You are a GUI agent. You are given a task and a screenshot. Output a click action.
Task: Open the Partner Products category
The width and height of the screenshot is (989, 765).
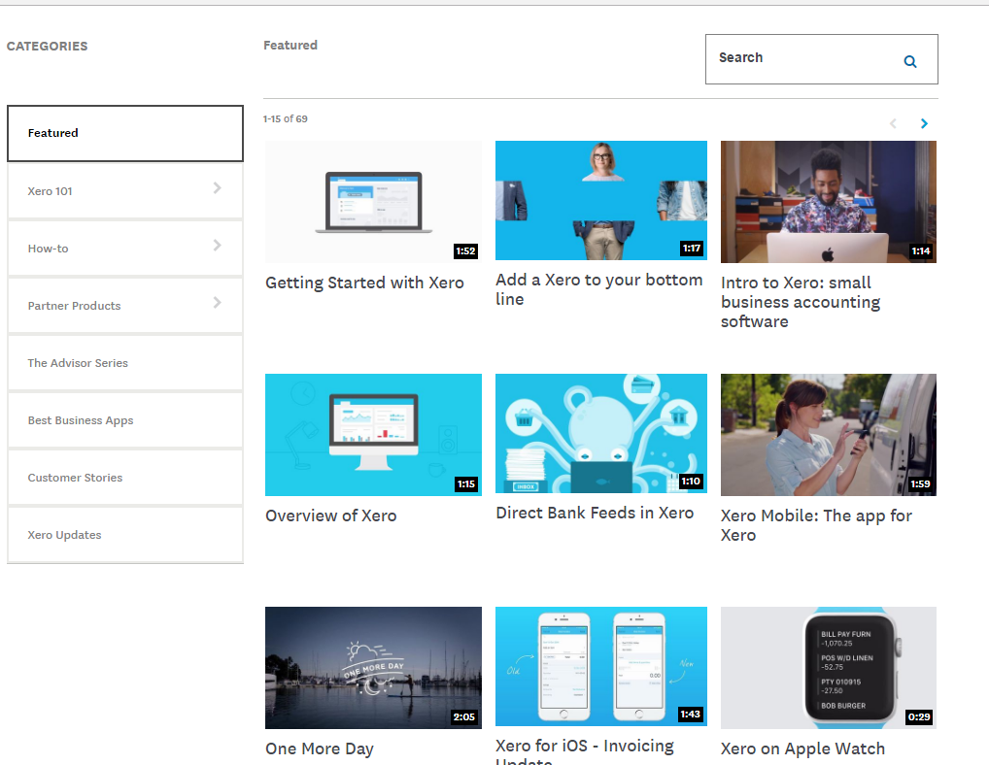click(125, 306)
